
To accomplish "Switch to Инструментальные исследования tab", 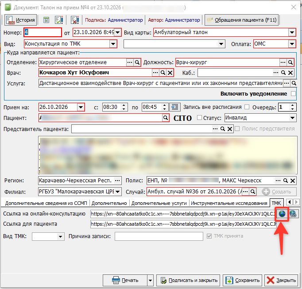I will pos(229,203).
